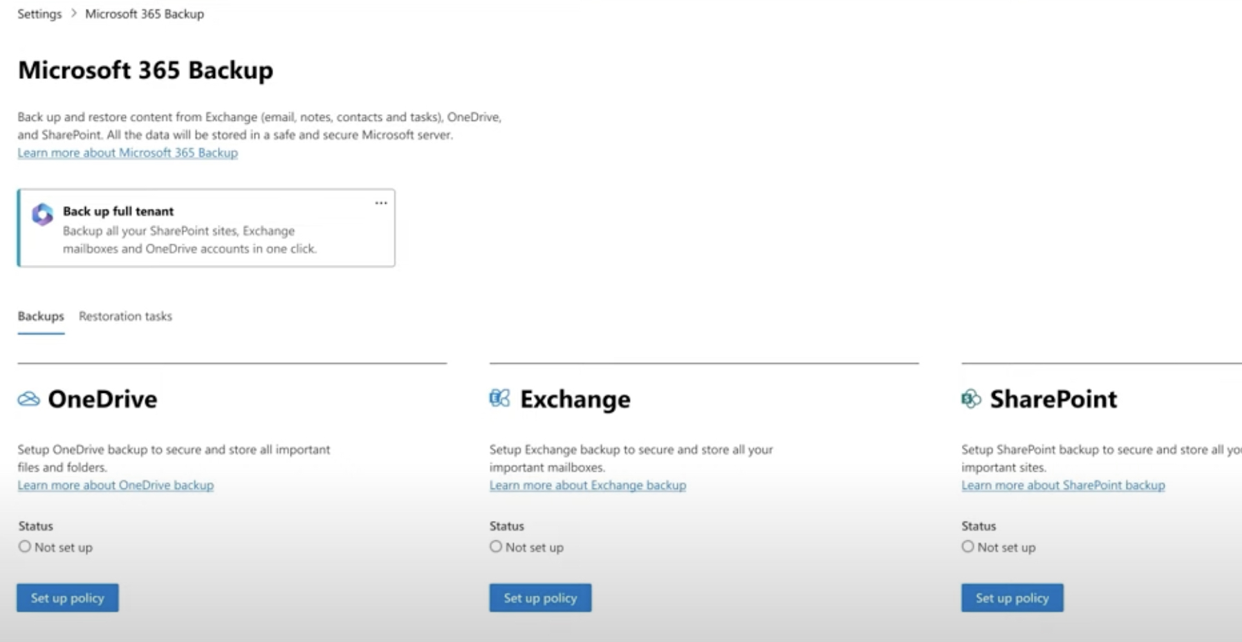Screen dimensions: 1242x642
Task: Click the Back up full tenant icon
Action: click(42, 214)
